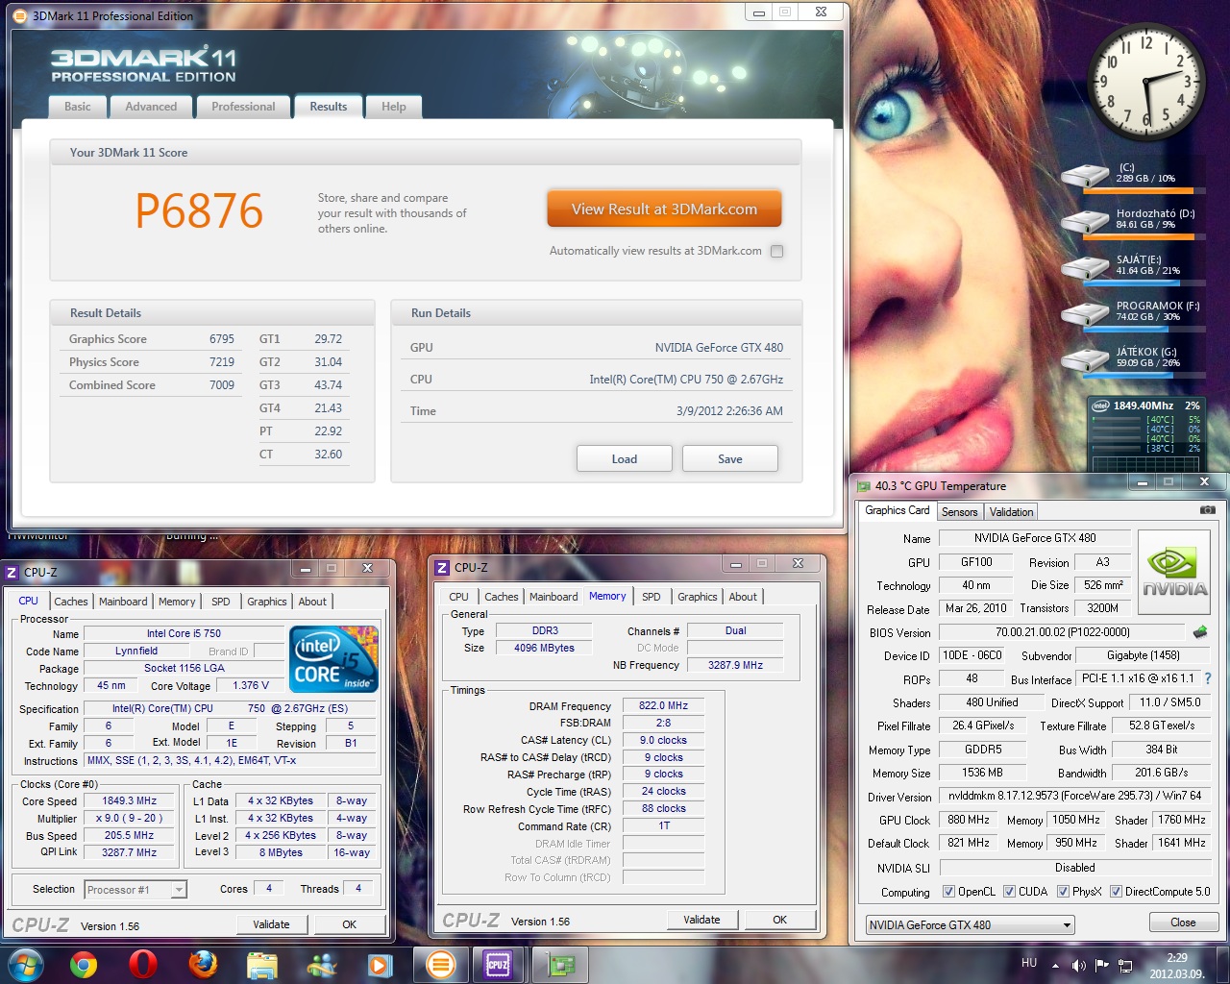The width and height of the screenshot is (1230, 984).
Task: Click the Intel Core i5 logo in CPU-Z
Action: coord(333,659)
